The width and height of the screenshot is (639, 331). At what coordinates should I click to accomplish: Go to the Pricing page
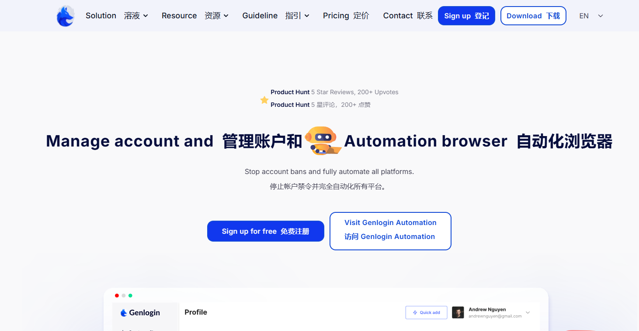[346, 16]
